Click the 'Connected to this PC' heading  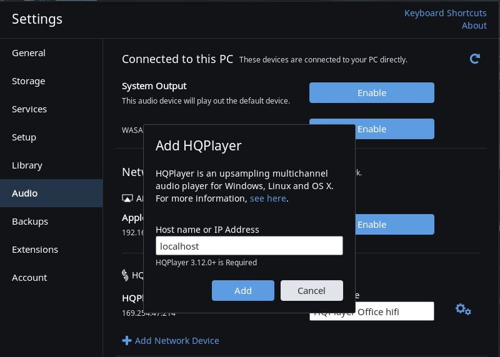(177, 59)
